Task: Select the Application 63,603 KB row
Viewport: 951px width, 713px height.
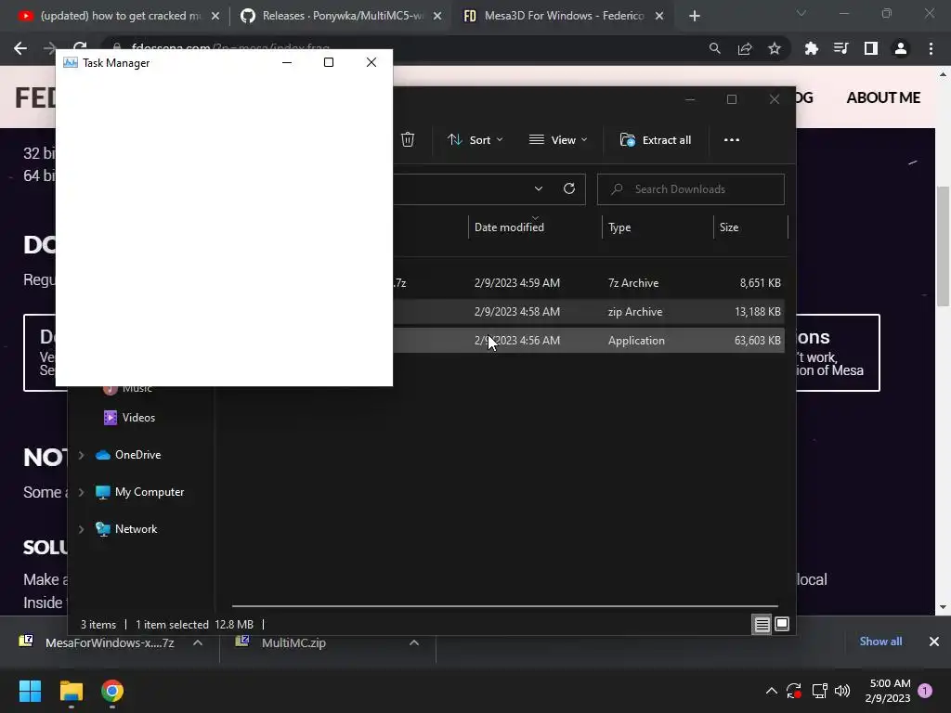Action: pyautogui.click(x=588, y=341)
